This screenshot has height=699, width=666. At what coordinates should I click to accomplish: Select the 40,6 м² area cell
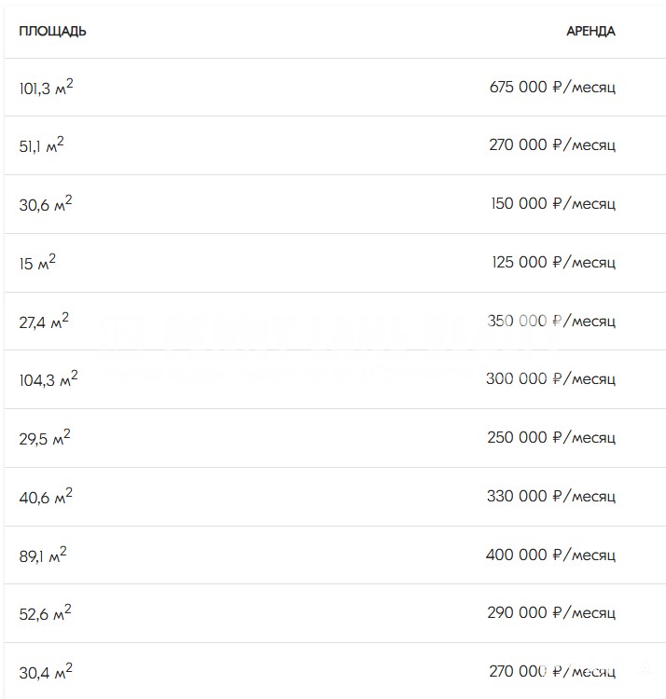46,497
